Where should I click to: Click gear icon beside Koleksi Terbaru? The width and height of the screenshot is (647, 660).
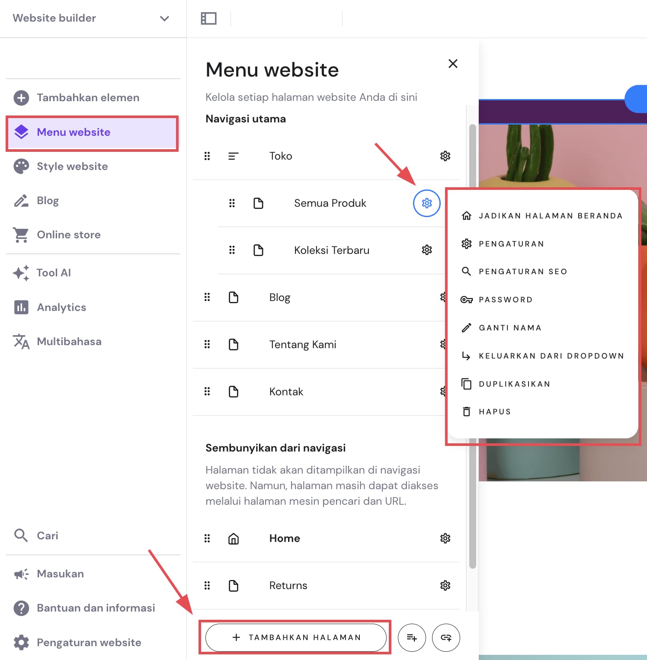426,250
